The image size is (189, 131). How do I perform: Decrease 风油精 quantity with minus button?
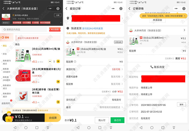point(50,61)
